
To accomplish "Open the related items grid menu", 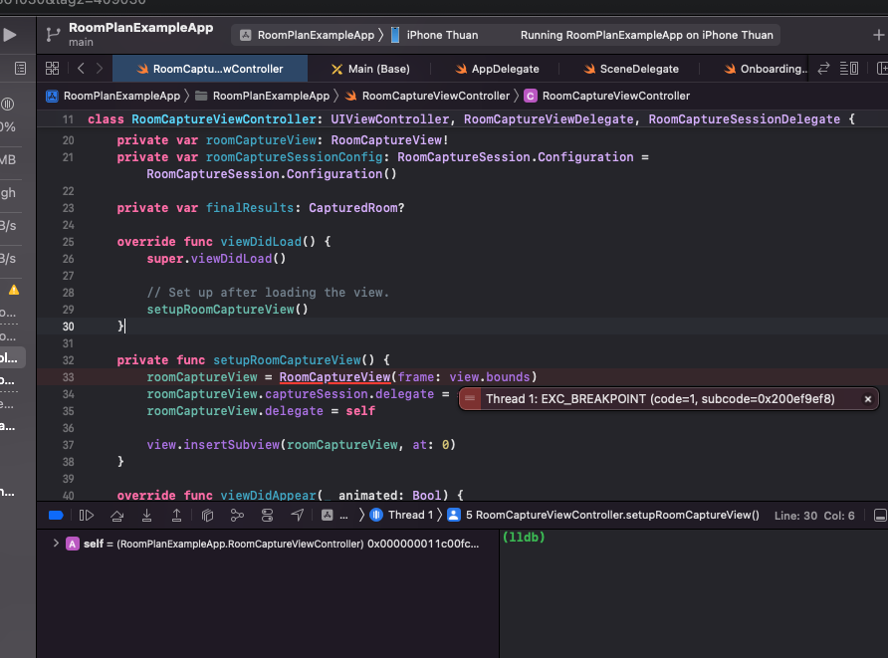I will click(x=53, y=69).
